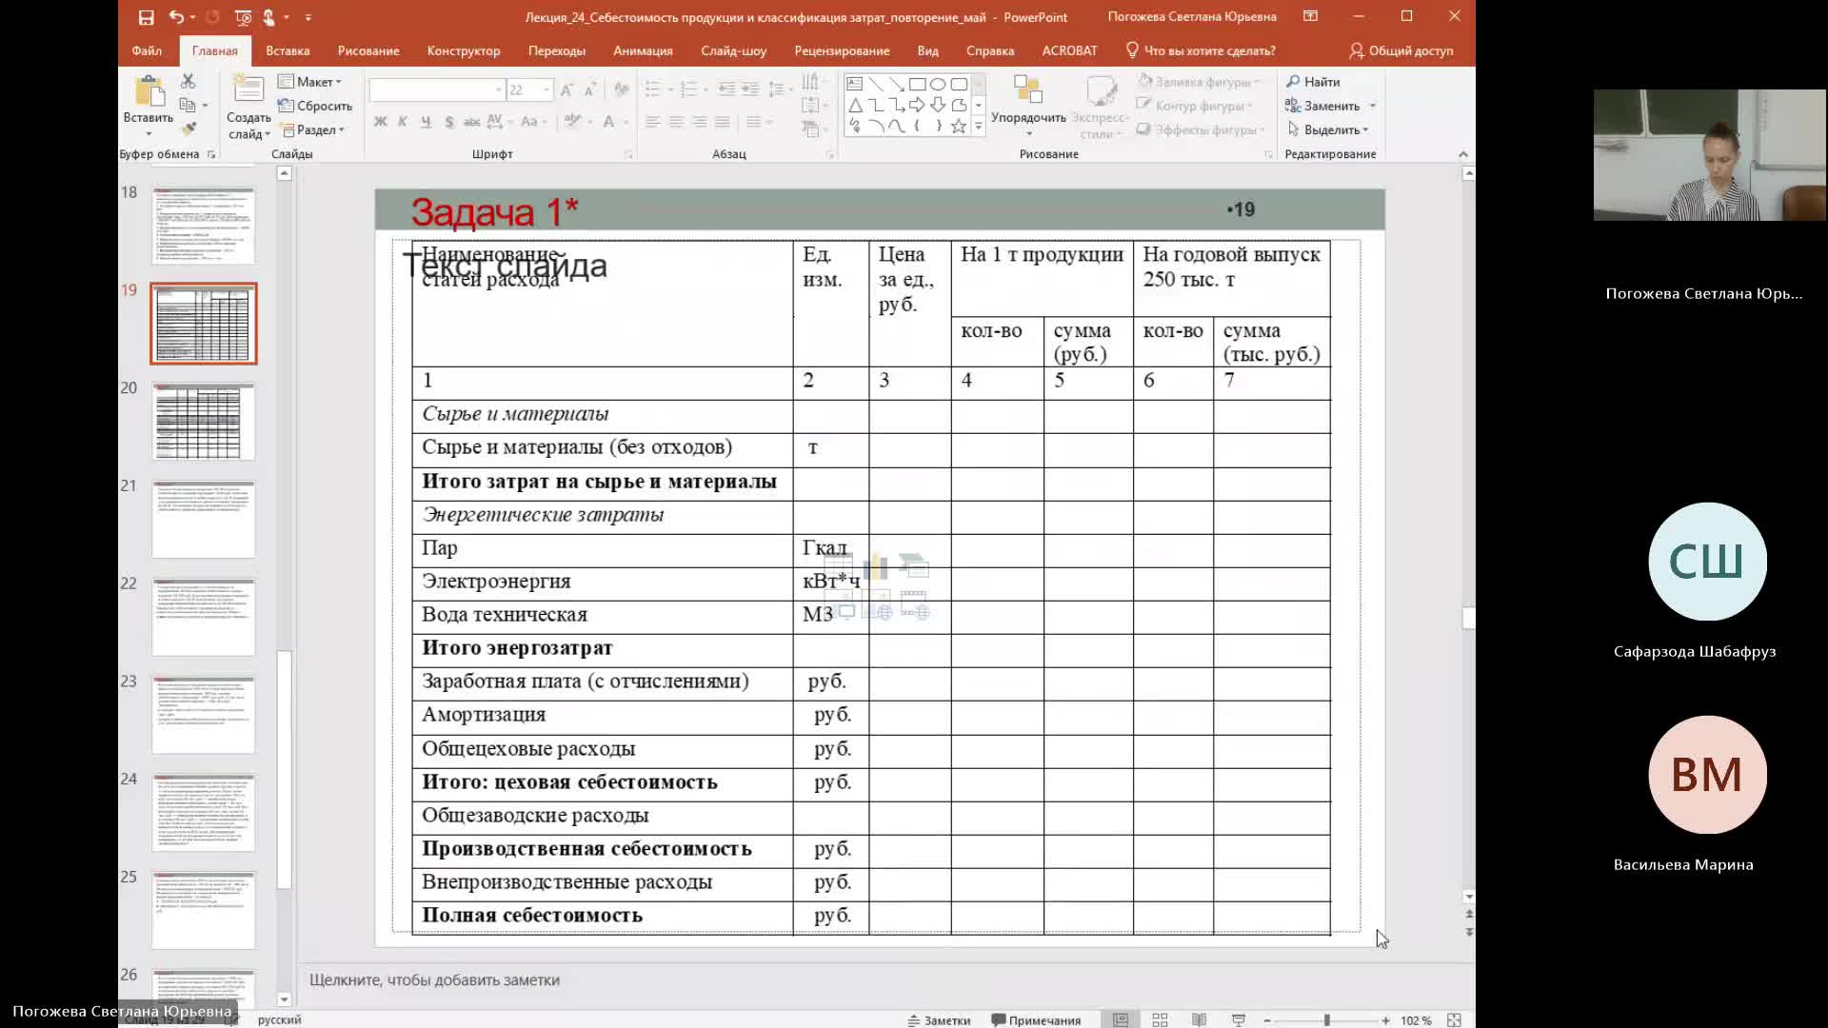1828x1028 pixels.
Task: Open the Заменить replace dropdown arrow
Action: point(1373,106)
